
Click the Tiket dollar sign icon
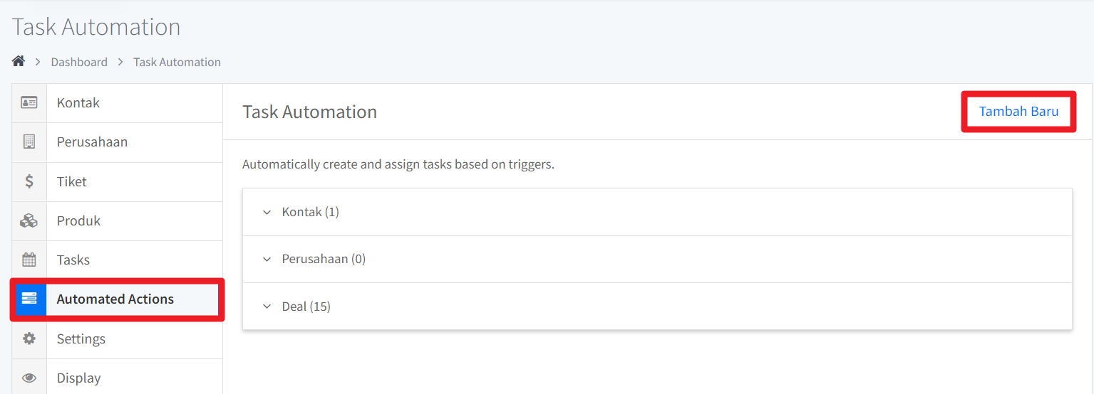(x=29, y=181)
